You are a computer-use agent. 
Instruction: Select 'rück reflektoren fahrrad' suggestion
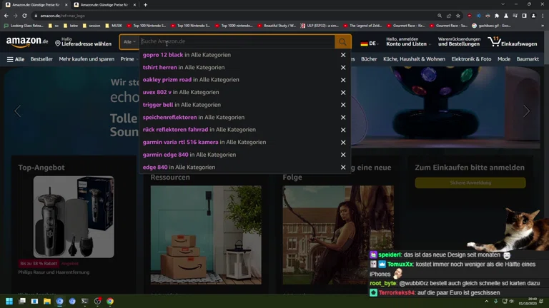(199, 130)
